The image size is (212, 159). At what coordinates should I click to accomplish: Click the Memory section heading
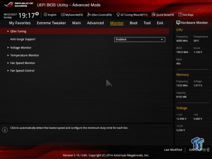(x=182, y=75)
